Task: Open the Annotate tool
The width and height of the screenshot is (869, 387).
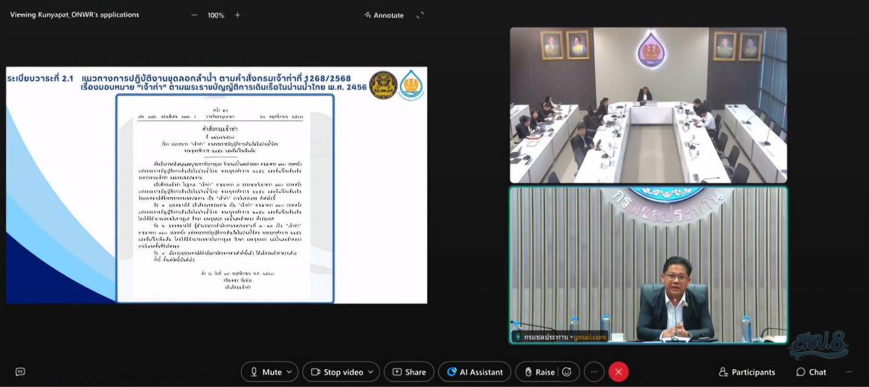Action: 384,15
